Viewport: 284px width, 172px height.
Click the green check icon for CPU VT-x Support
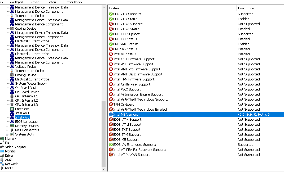coord(111,14)
